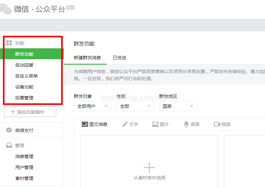The height and width of the screenshot is (188, 265).
Task: Click the 图文消息 article icon
Action: (85, 124)
